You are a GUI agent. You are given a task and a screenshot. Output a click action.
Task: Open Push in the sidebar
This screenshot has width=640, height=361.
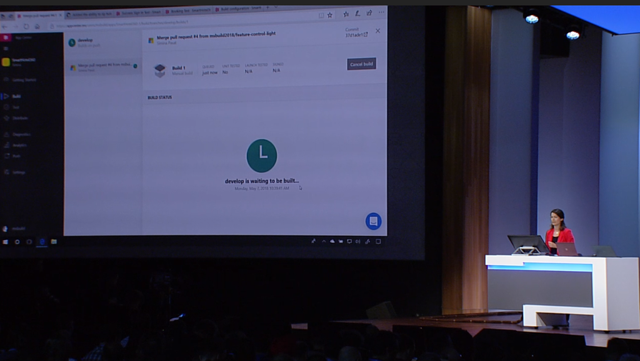12,156
